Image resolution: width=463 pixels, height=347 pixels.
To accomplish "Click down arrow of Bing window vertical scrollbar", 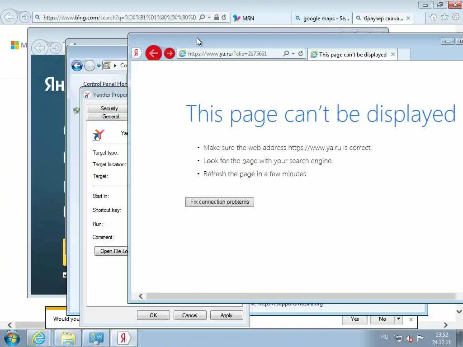I will click(459, 311).
